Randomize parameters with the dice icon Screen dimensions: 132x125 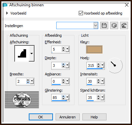tap(114, 25)
